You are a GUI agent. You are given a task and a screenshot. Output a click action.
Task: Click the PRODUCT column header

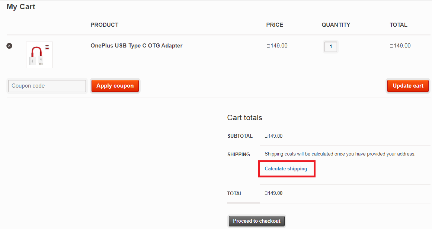tap(105, 25)
